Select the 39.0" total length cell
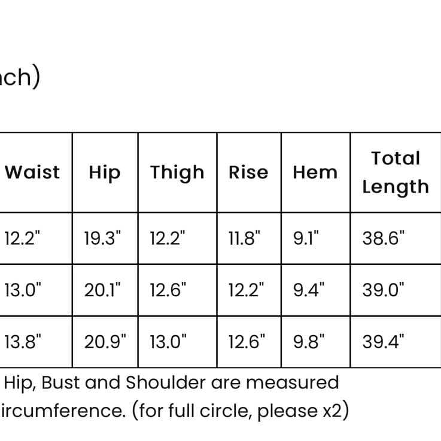The height and width of the screenshot is (441, 441). [x=396, y=290]
